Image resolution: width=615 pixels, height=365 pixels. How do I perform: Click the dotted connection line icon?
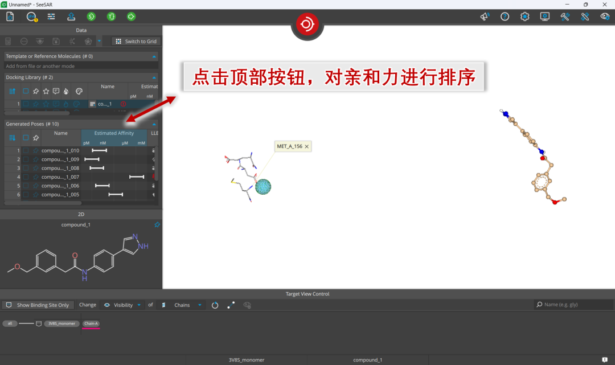pos(231,305)
